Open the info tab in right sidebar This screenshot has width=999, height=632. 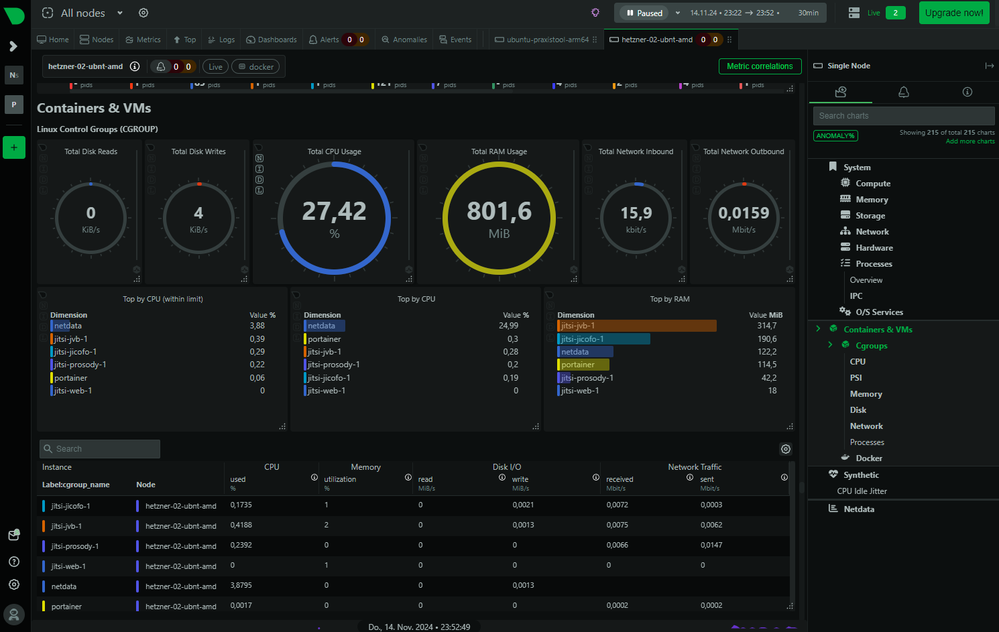coord(967,92)
